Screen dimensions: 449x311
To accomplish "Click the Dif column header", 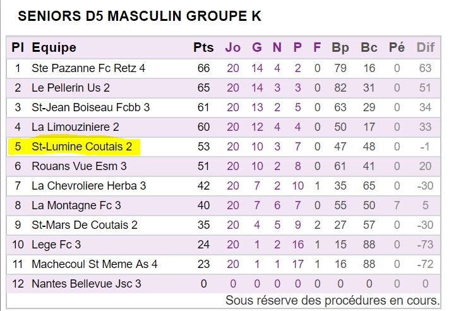I will (426, 47).
